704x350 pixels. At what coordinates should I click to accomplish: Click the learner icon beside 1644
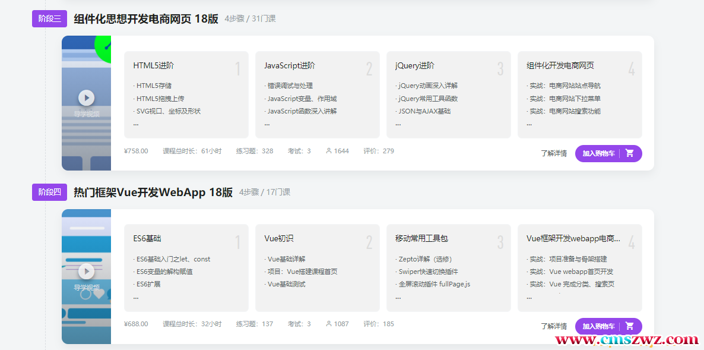329,151
